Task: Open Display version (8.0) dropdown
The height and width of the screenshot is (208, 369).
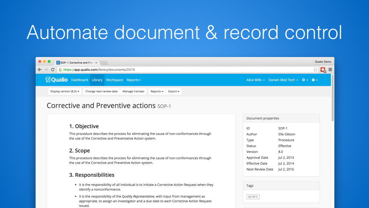Action: coord(65,91)
